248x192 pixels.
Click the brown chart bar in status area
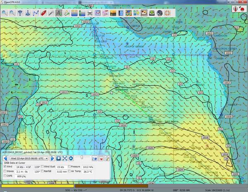point(112,186)
